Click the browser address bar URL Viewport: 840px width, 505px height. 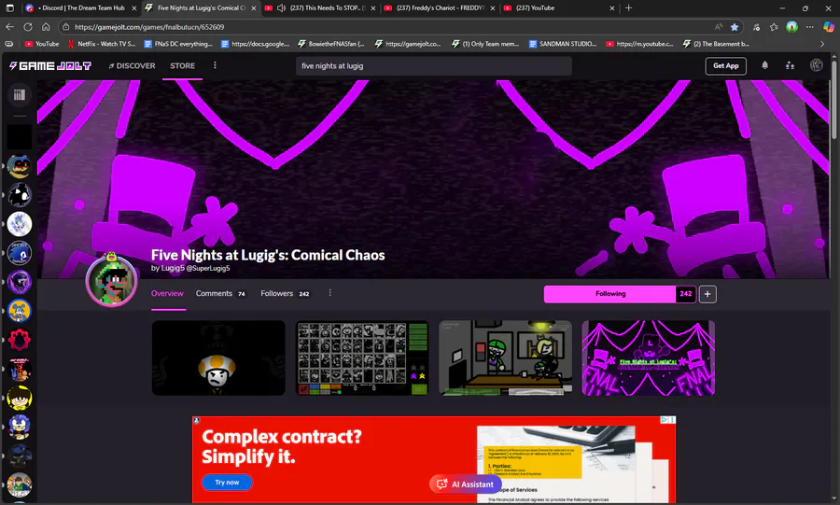click(149, 27)
